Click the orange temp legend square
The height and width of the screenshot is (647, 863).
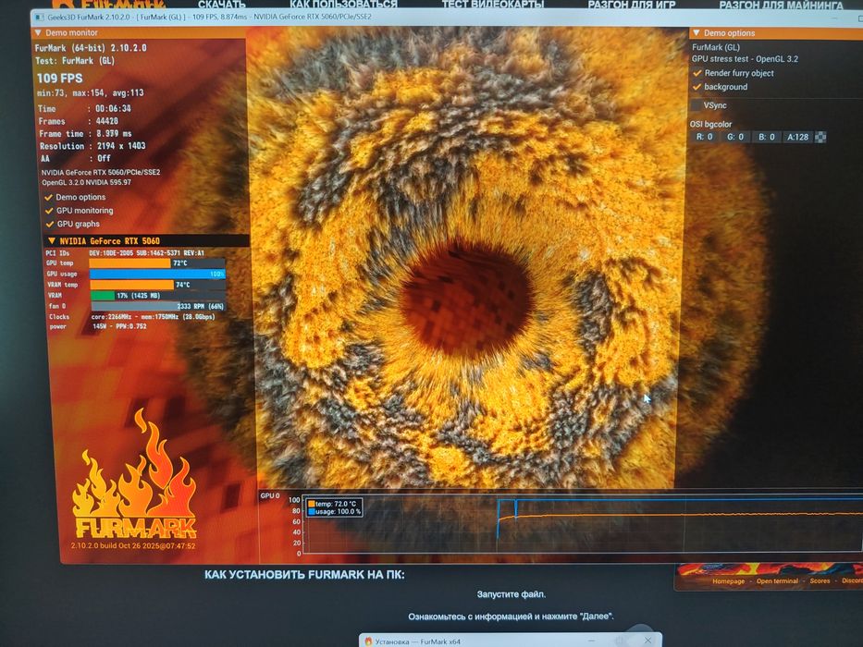312,504
